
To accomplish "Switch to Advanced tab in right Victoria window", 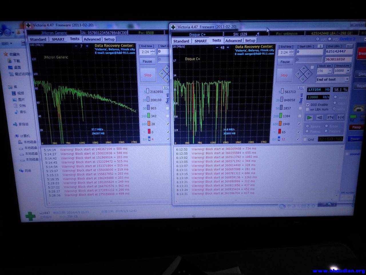I will click(234, 41).
